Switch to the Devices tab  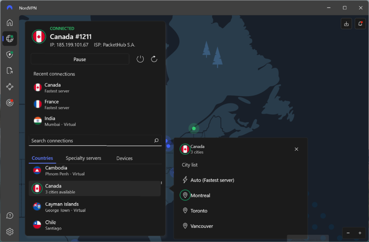point(124,158)
